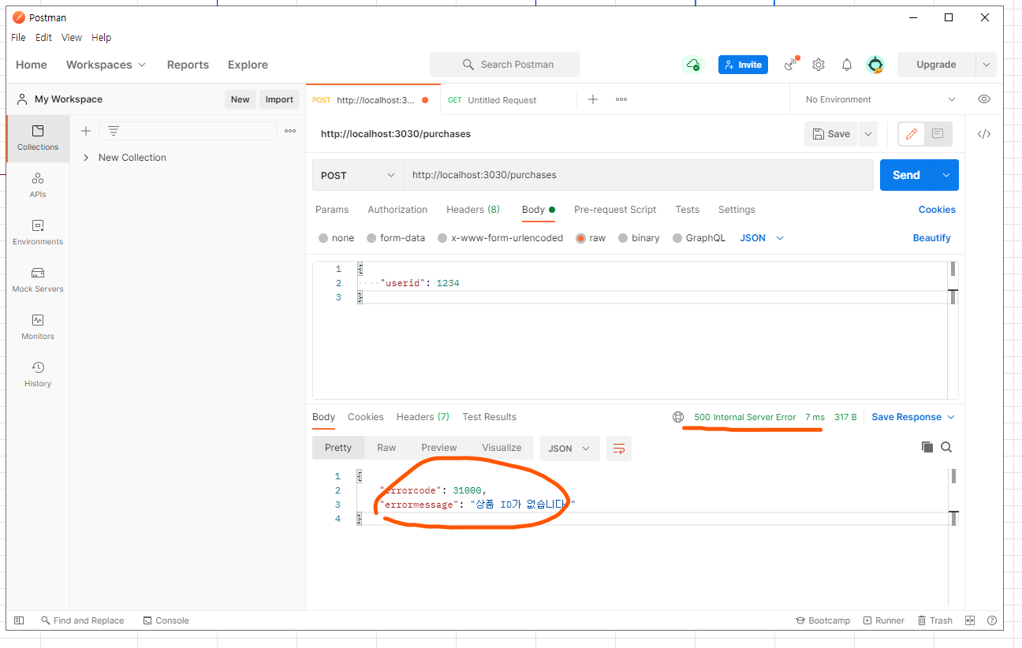
Task: Open two-pane view icon in status bar
Action: coord(971,620)
